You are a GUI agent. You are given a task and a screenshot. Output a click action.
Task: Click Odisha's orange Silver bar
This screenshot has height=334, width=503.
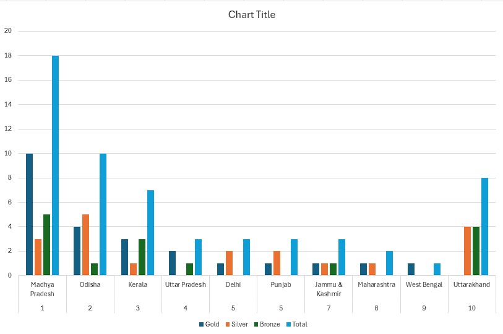click(x=85, y=245)
